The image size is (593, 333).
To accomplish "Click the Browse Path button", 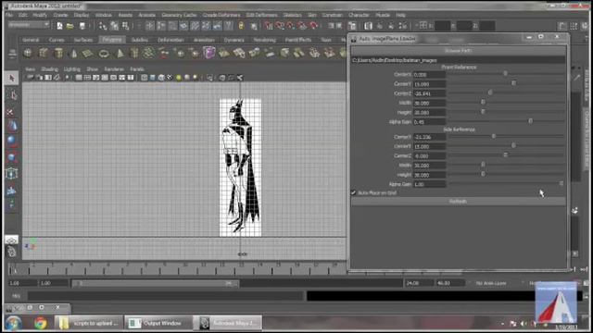I will [x=459, y=51].
